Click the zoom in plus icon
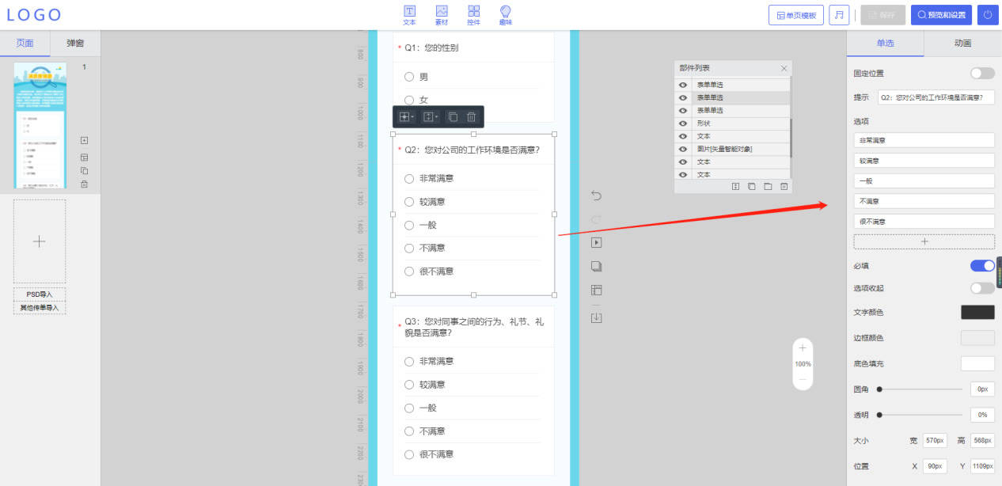This screenshot has width=1002, height=486. click(803, 347)
